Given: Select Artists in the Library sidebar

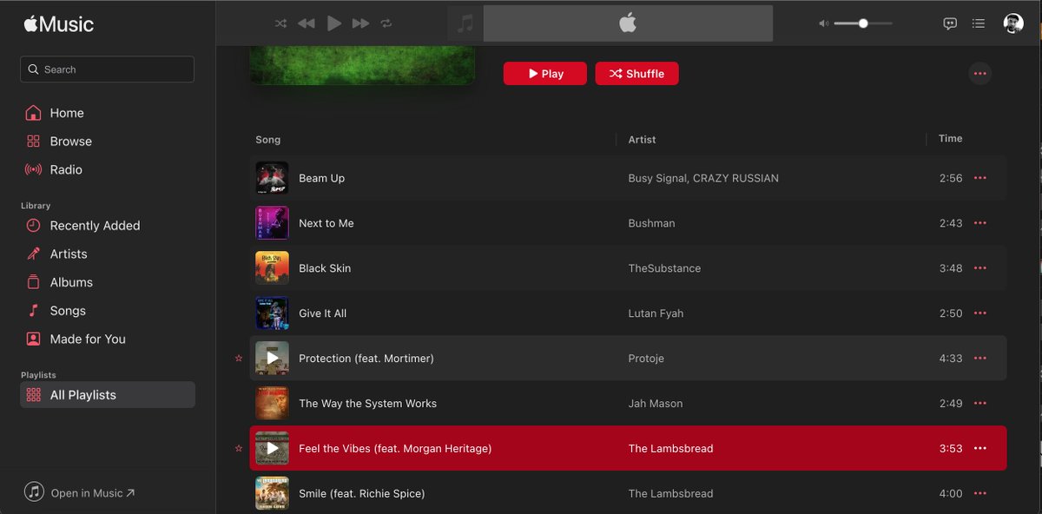Looking at the screenshot, I should pos(70,254).
